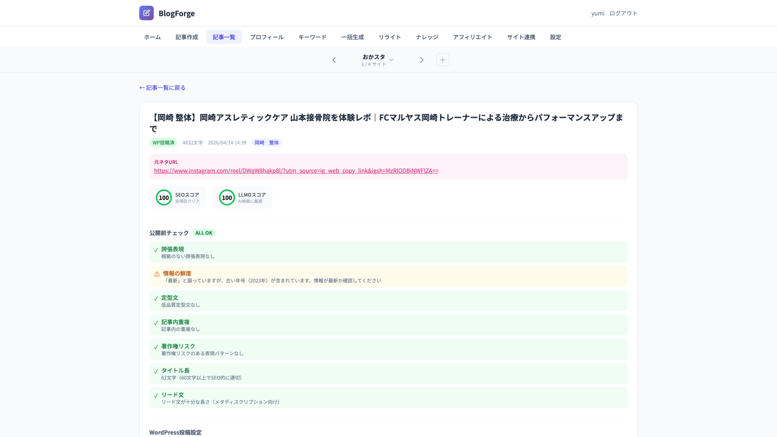Click the 記事一覧に戻る back link
This screenshot has width=777, height=437.
(x=162, y=87)
